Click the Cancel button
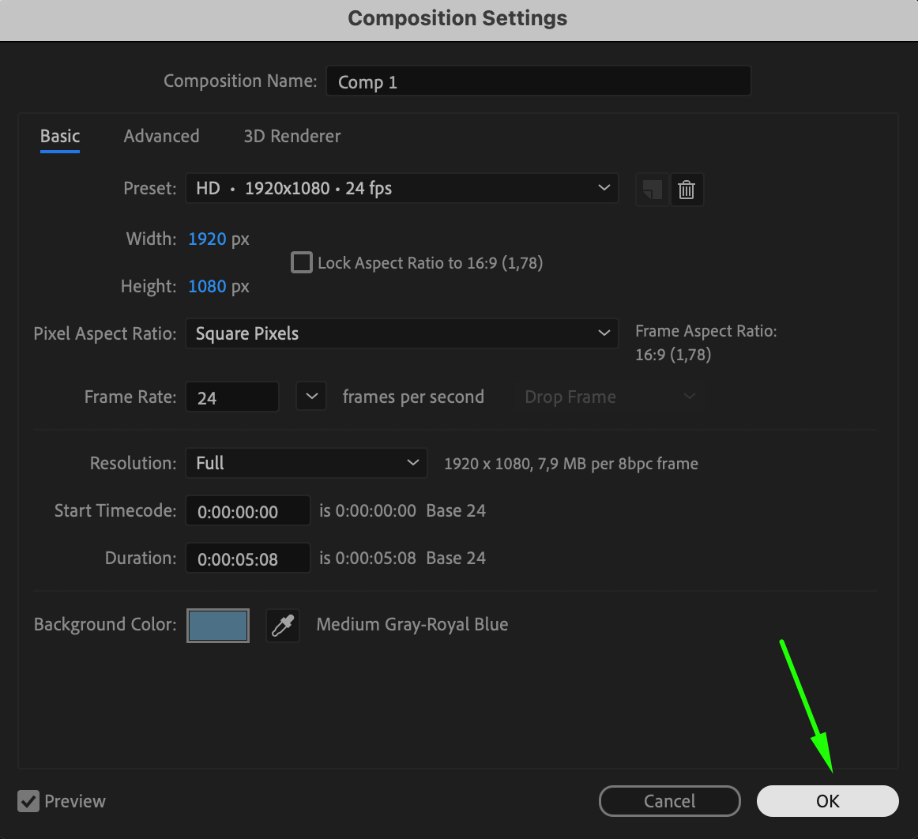918x839 pixels. click(669, 801)
